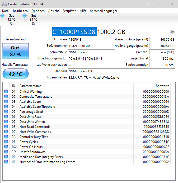Select the C: drive health orb
The width and height of the screenshot is (178, 183).
click(2, 16)
